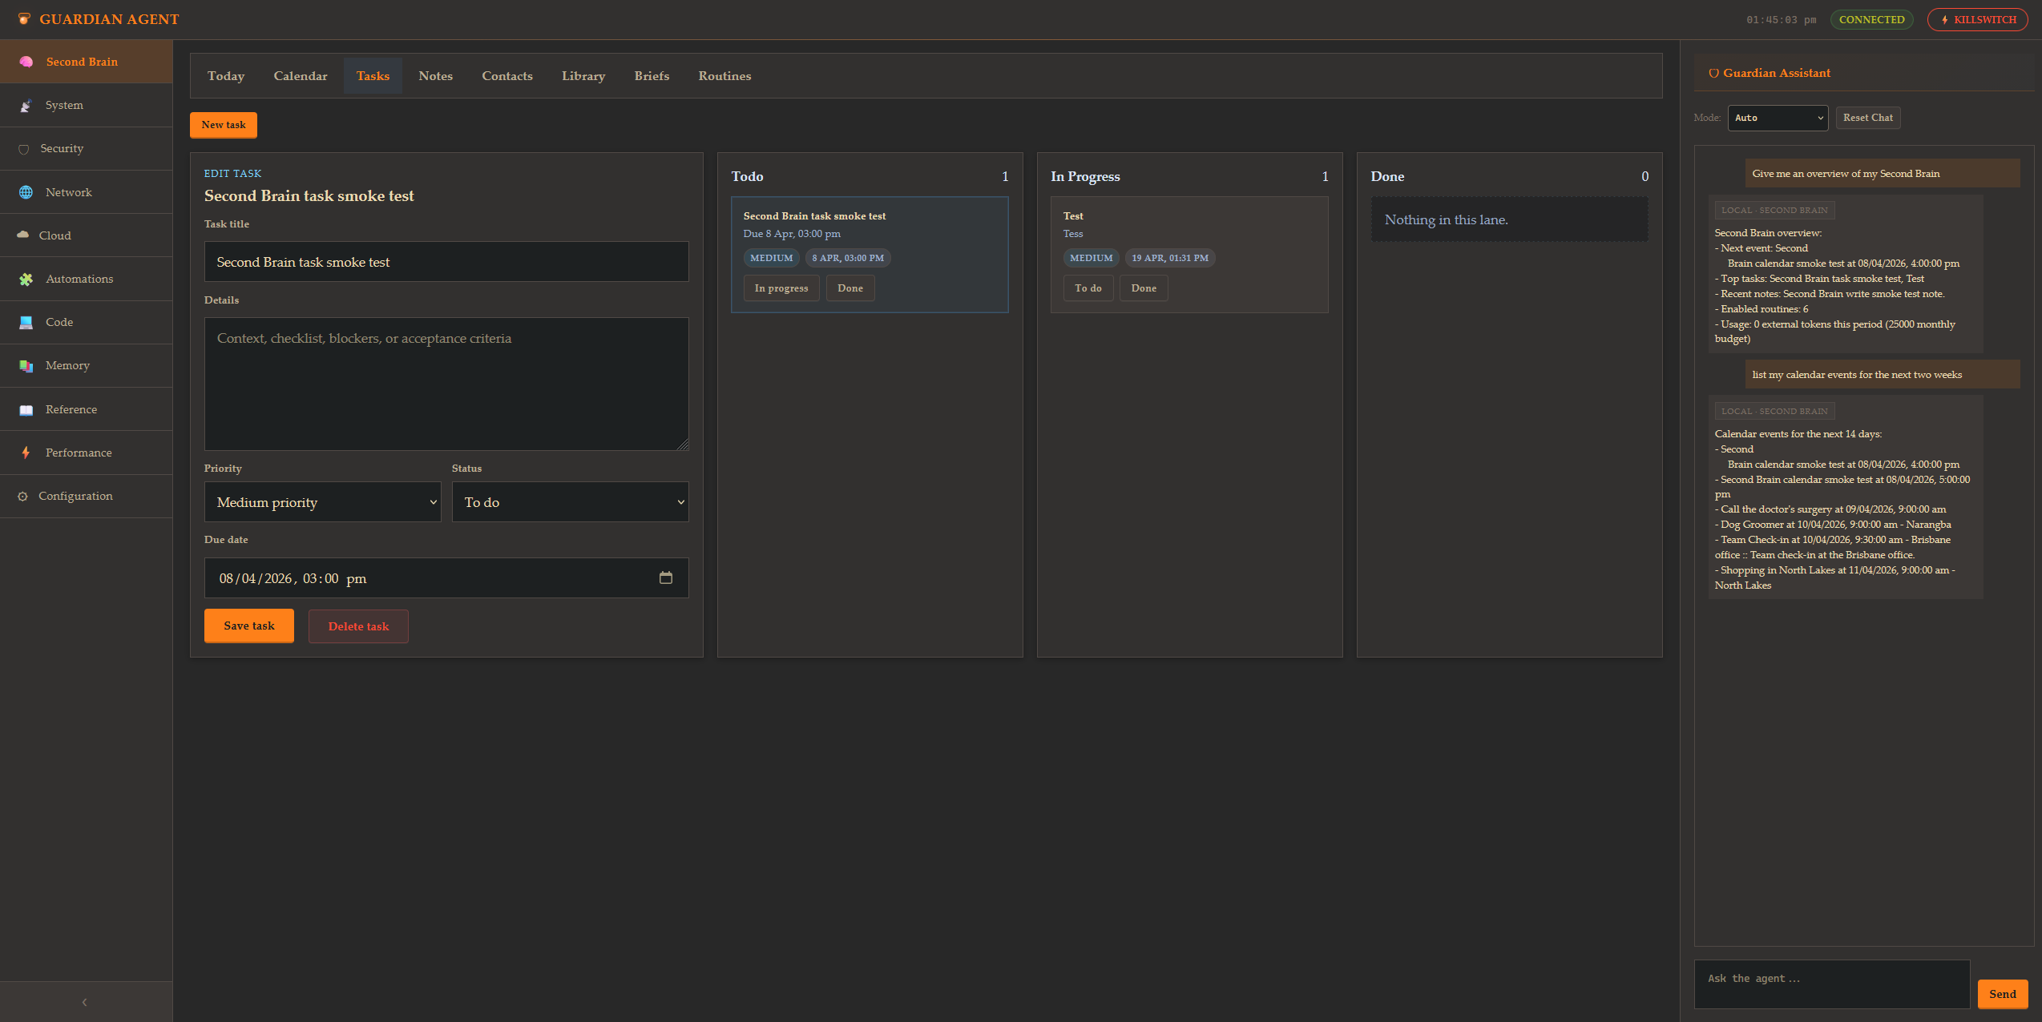Mark the Test task as Done
Image resolution: width=2042 pixels, height=1022 pixels.
click(1144, 288)
